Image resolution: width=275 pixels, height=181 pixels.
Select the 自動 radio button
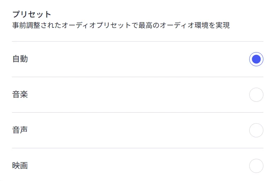(x=256, y=59)
